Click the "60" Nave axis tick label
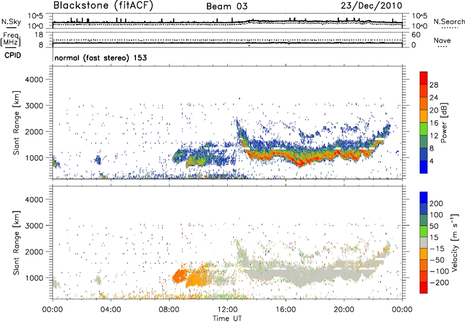This screenshot has height=322, width=465. [416, 35]
